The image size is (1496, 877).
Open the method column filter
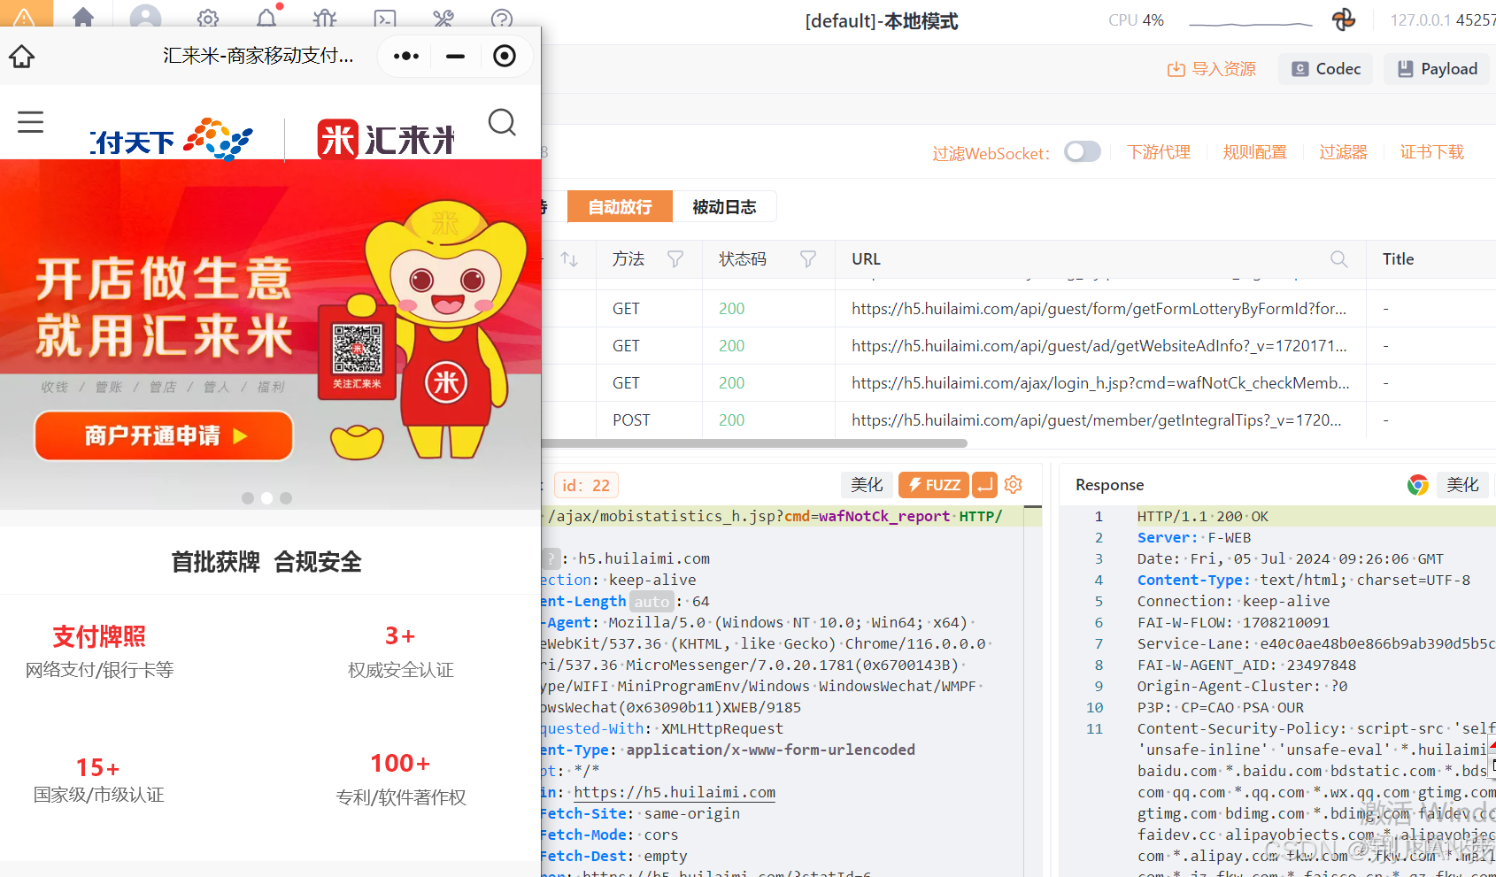coord(675,259)
